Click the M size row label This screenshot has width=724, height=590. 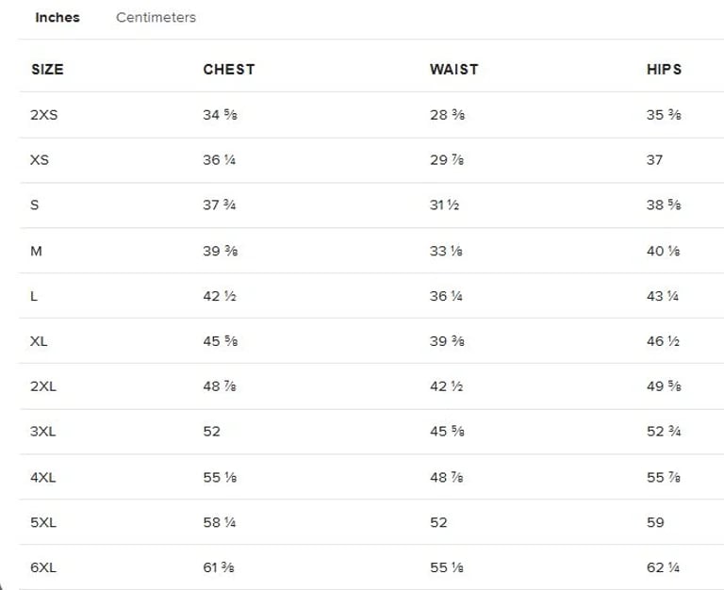[36, 251]
